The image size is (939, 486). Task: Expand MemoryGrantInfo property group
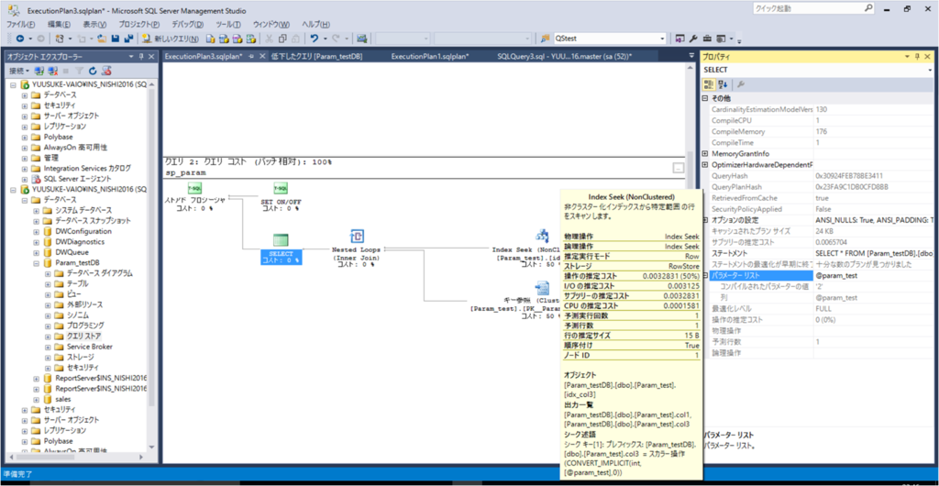(x=705, y=154)
